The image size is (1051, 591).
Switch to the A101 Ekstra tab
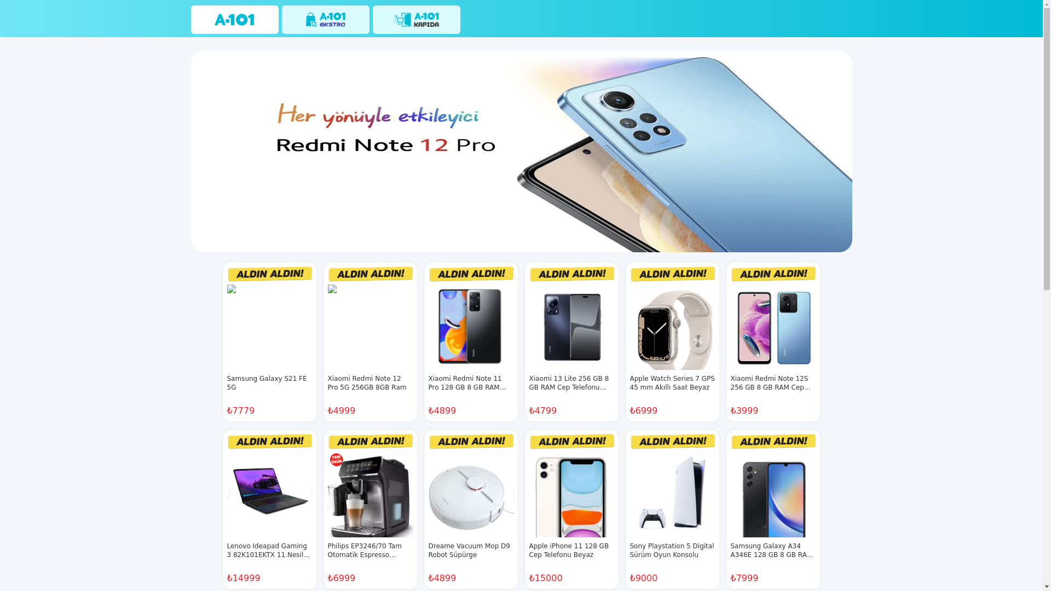[x=325, y=20]
